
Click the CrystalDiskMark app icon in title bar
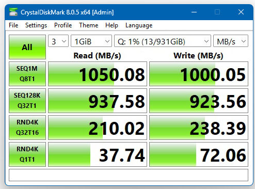pyautogui.click(x=13, y=12)
